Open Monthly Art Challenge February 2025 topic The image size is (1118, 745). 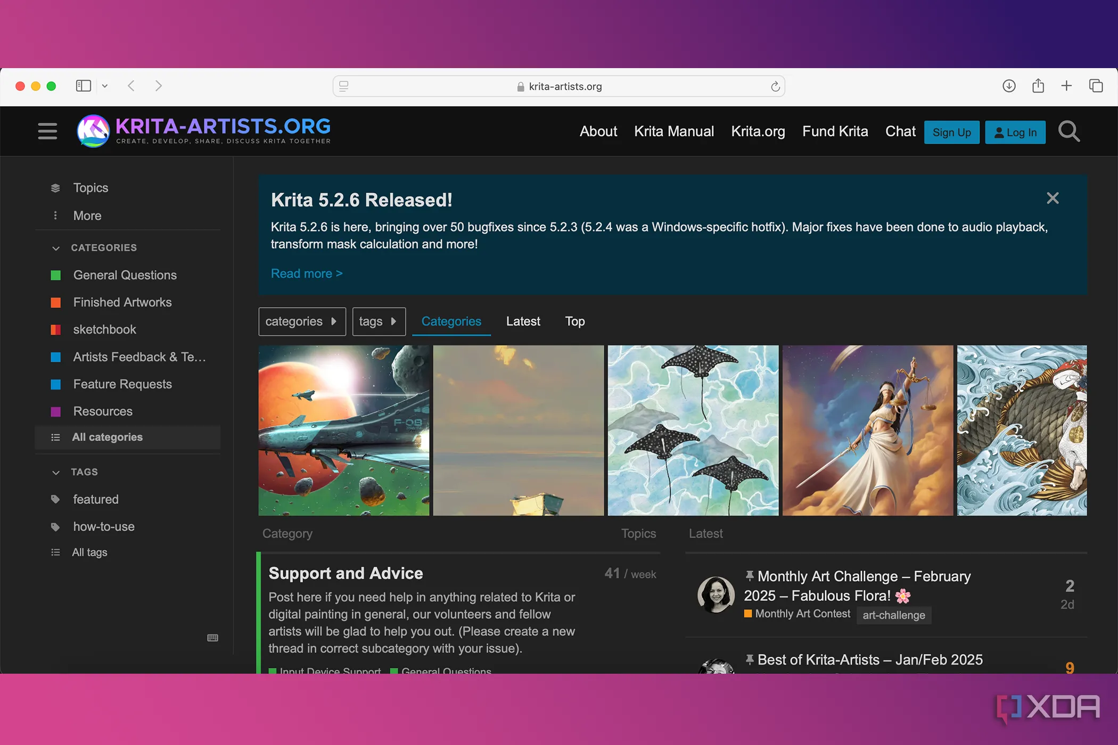(x=857, y=586)
